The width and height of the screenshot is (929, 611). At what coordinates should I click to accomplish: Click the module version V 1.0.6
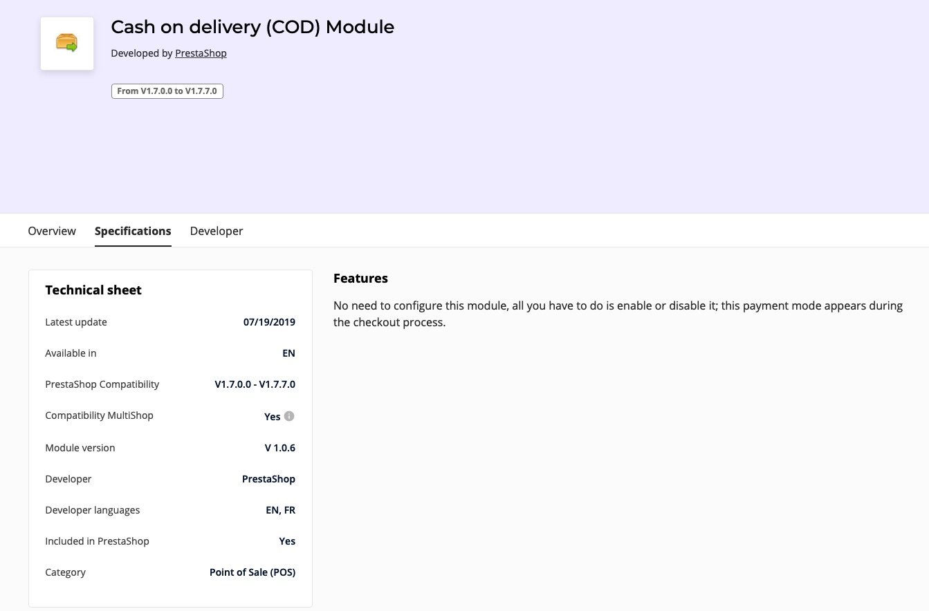click(279, 448)
